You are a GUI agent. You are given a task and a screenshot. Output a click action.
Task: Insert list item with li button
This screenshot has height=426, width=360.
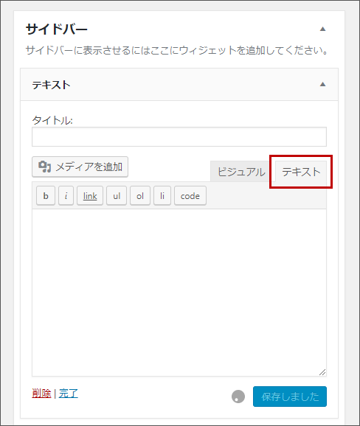pos(162,195)
